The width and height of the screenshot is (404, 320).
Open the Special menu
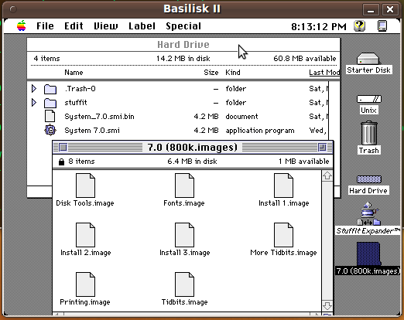(x=183, y=26)
